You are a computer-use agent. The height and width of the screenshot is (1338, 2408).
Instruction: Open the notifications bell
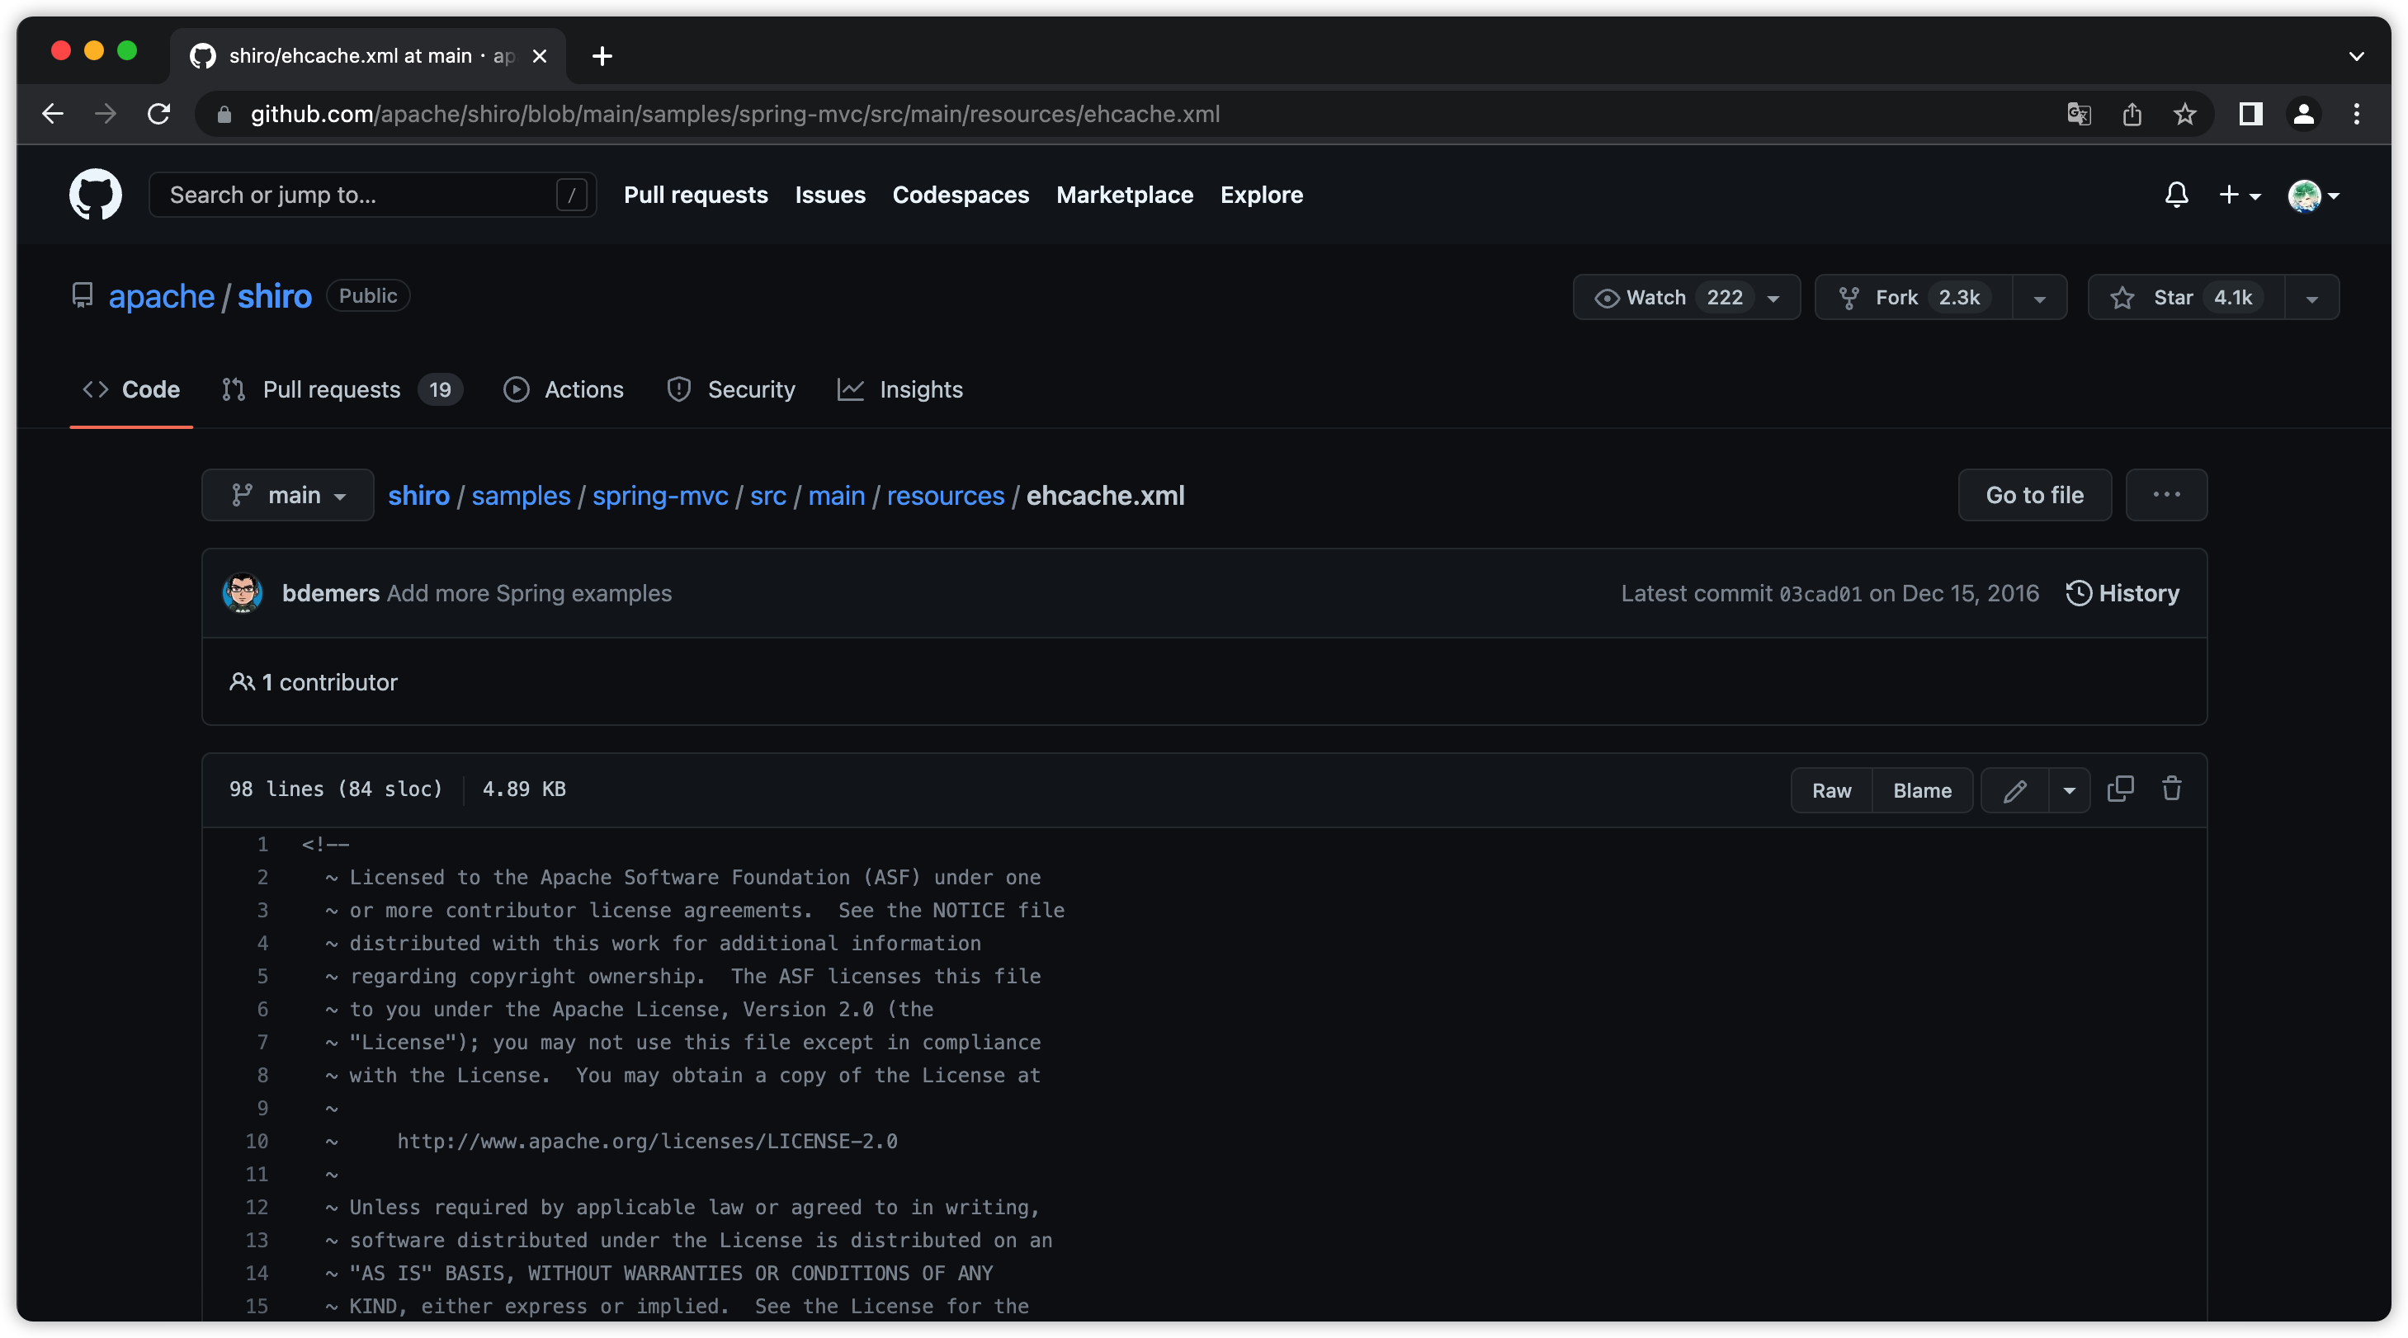click(x=2176, y=195)
